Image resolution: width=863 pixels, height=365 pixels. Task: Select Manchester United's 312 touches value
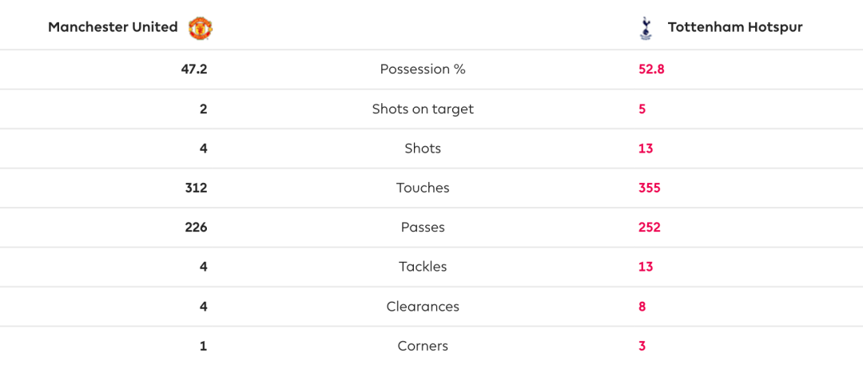(x=197, y=188)
